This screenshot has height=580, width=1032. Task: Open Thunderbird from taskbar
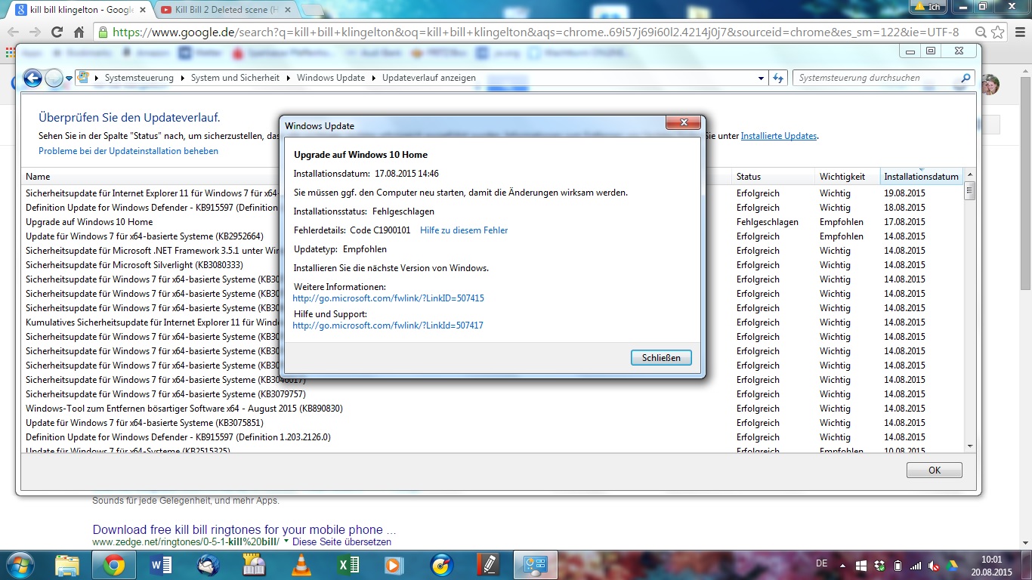coord(208,564)
